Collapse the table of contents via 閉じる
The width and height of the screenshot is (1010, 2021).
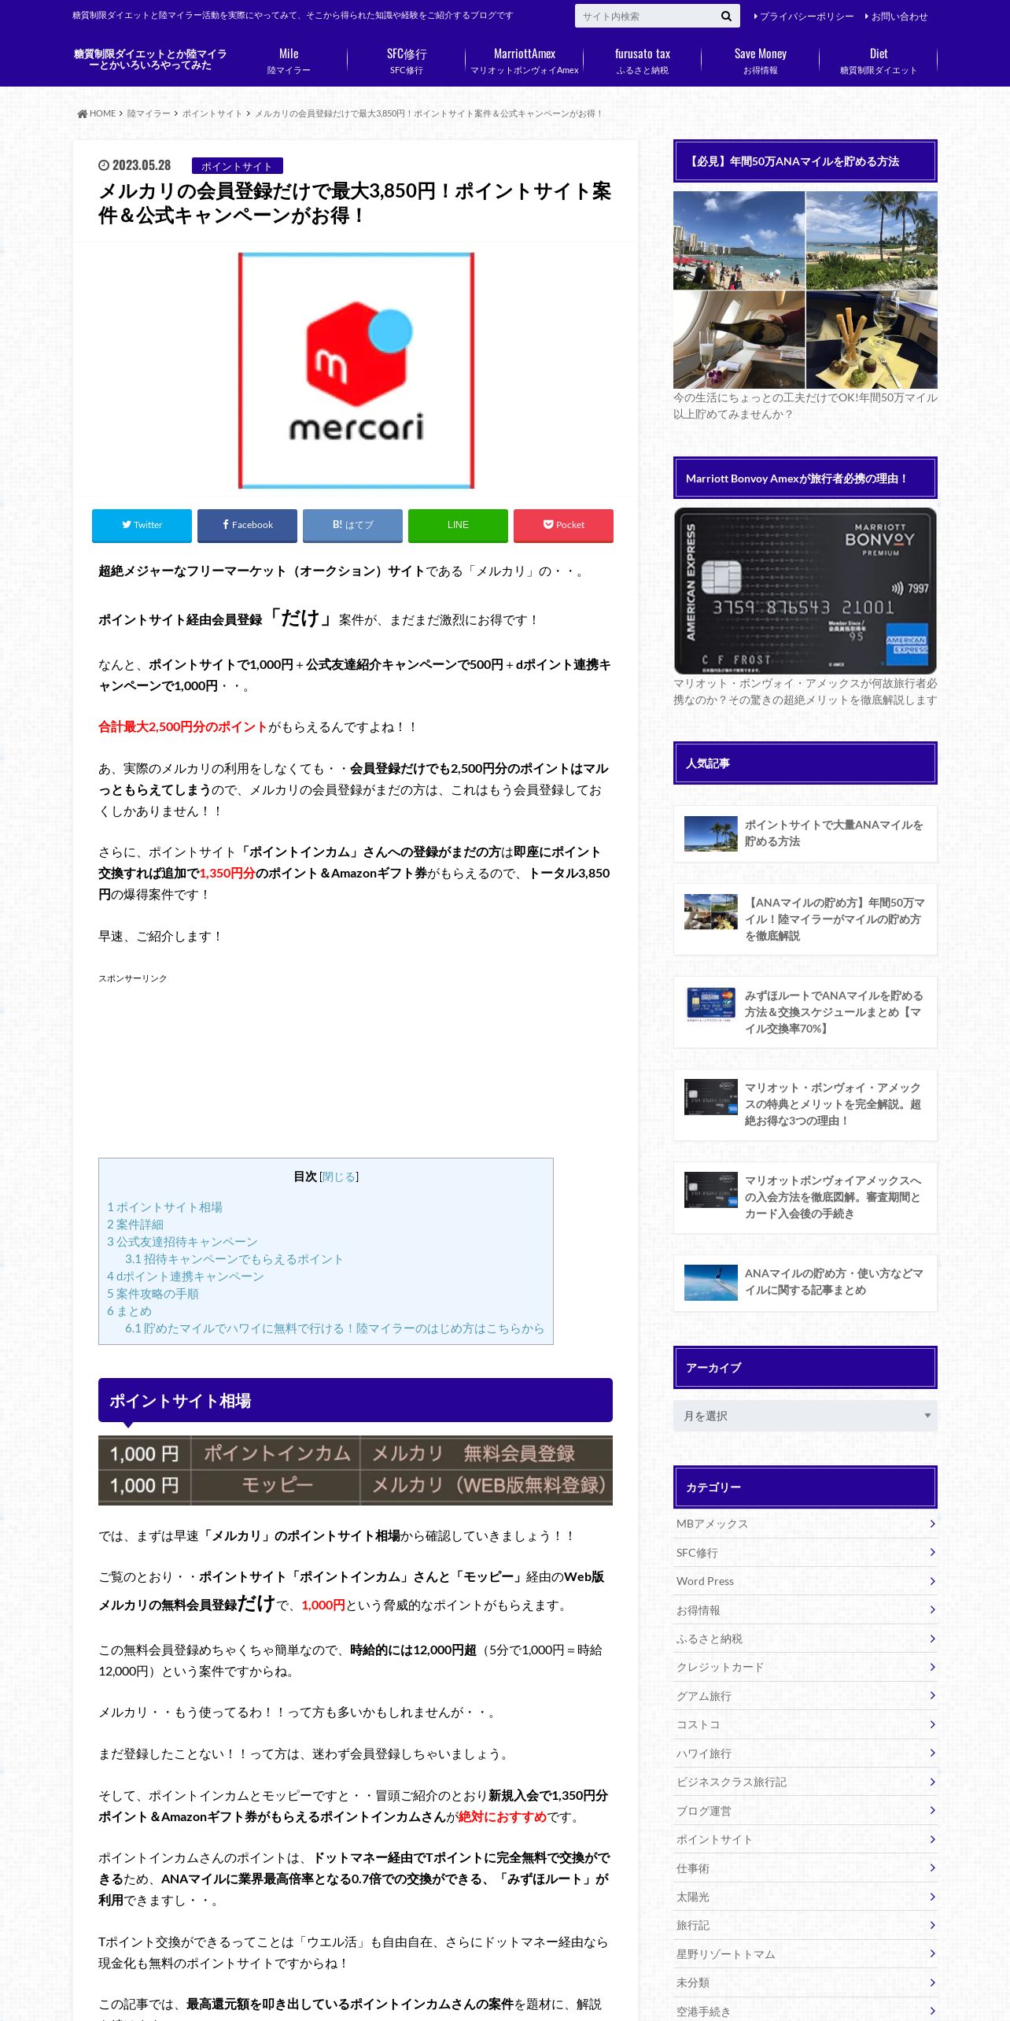pyautogui.click(x=339, y=1177)
